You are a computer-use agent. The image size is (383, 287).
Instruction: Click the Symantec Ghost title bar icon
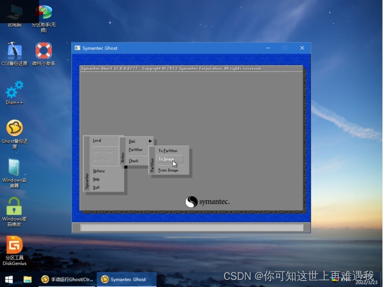point(77,48)
